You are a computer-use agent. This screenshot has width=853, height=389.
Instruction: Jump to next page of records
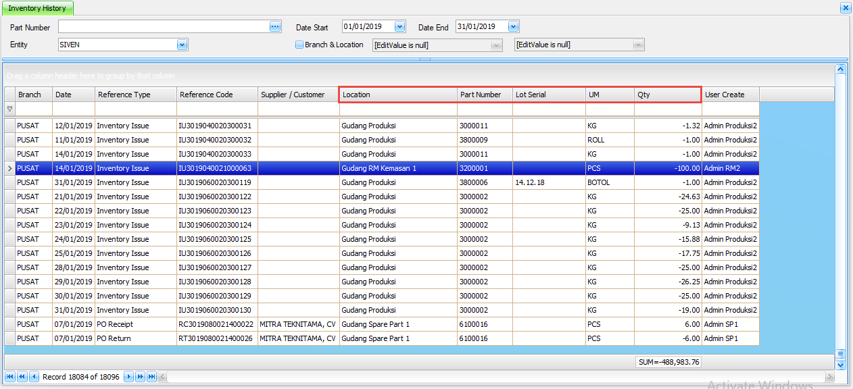(x=140, y=376)
